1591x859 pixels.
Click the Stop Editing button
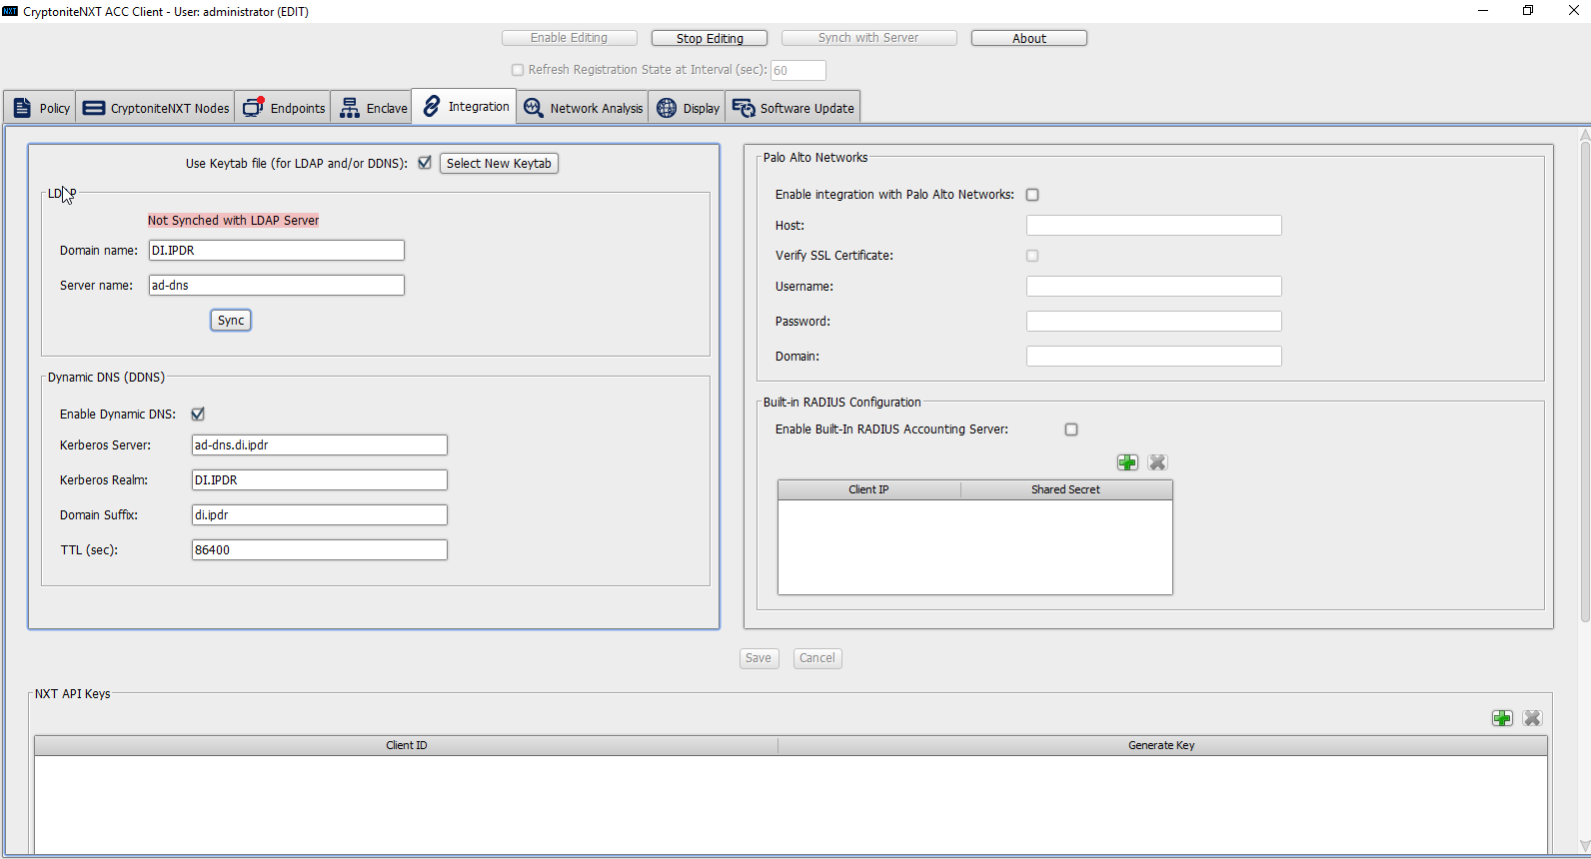(x=710, y=38)
